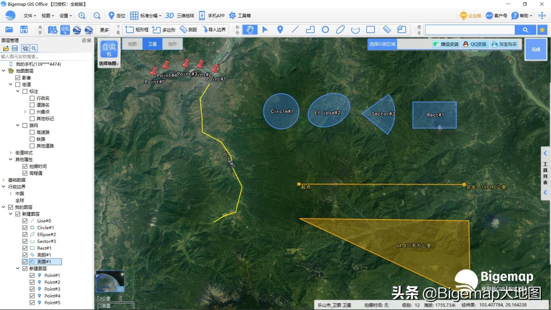Select the add point marker tool
This screenshot has height=310, width=551.
click(280, 30)
